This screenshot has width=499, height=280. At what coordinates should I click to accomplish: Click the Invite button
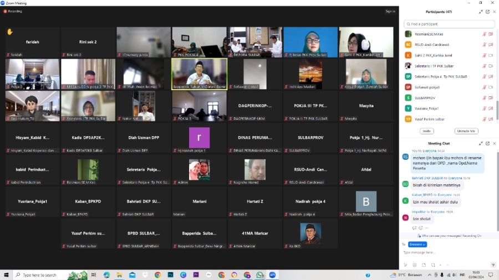[x=427, y=131]
